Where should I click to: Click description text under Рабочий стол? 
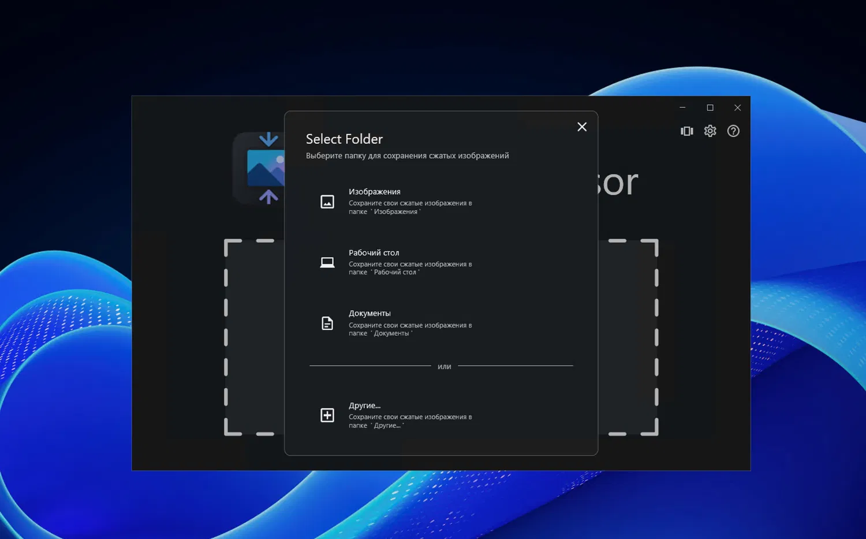coord(410,268)
